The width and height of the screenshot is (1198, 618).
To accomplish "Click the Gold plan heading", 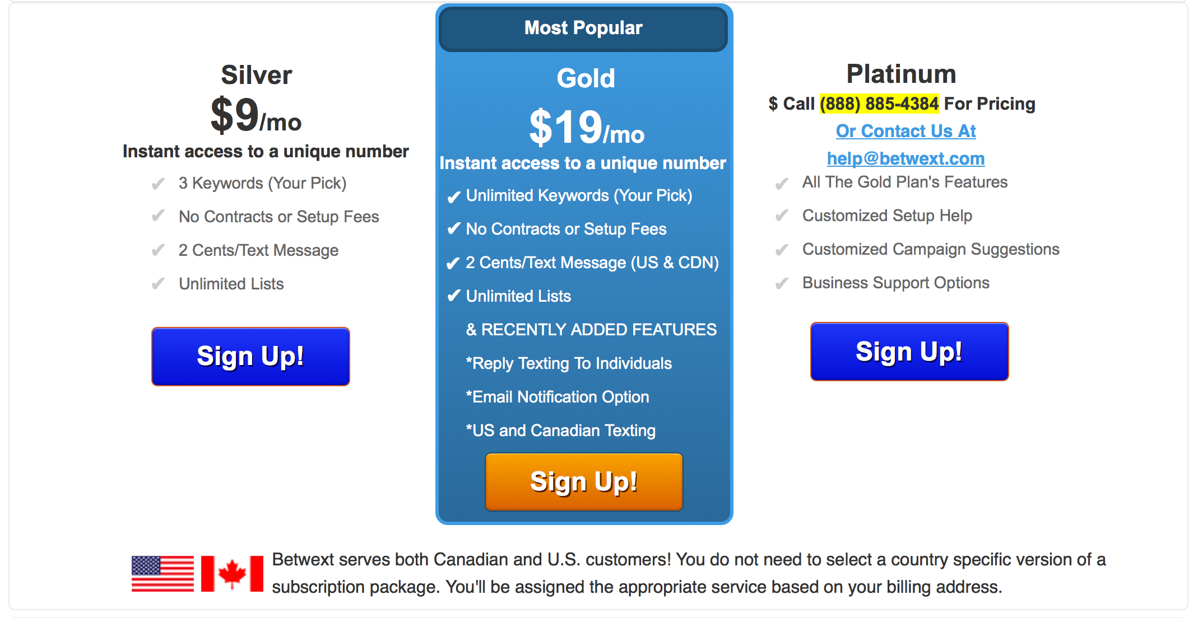I will tap(586, 78).
